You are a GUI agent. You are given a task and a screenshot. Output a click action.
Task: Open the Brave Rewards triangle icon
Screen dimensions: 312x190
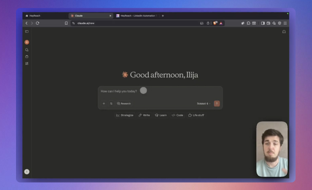(x=221, y=23)
